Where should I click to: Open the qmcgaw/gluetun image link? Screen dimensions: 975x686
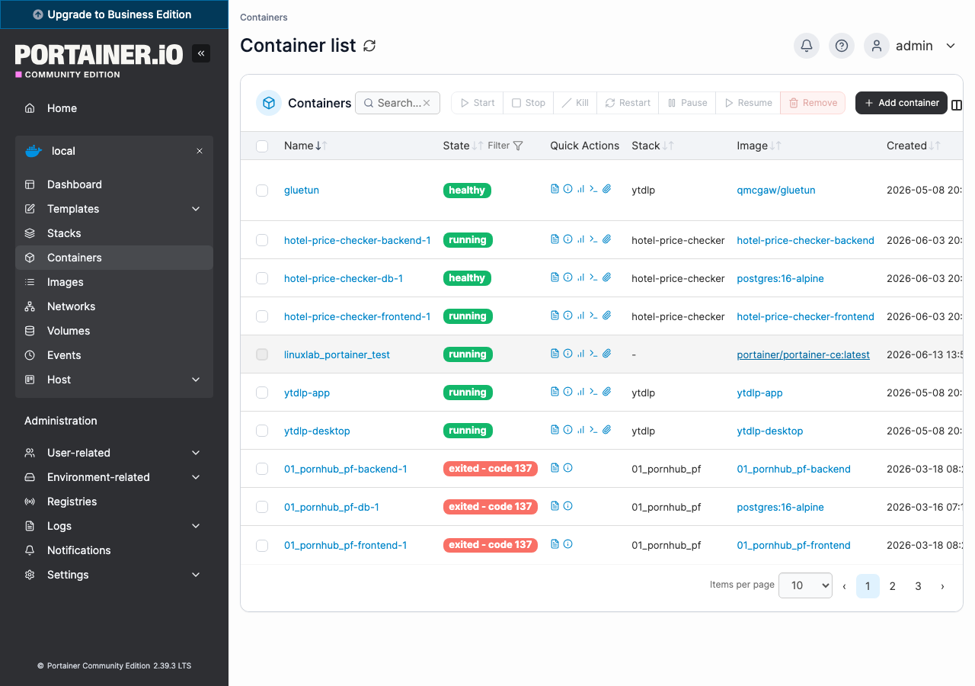pos(775,190)
